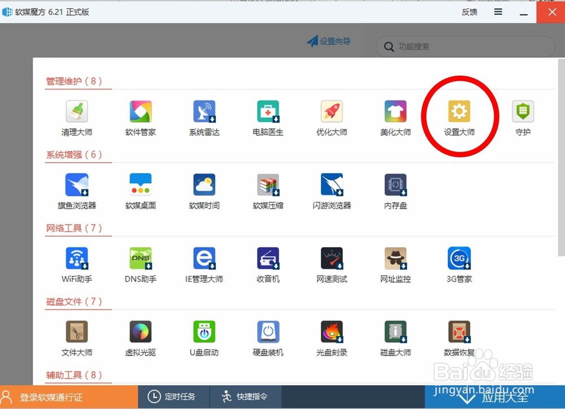This screenshot has width=565, height=409.
Task: Open the hamburger menu in title bar
Action: pyautogui.click(x=498, y=12)
